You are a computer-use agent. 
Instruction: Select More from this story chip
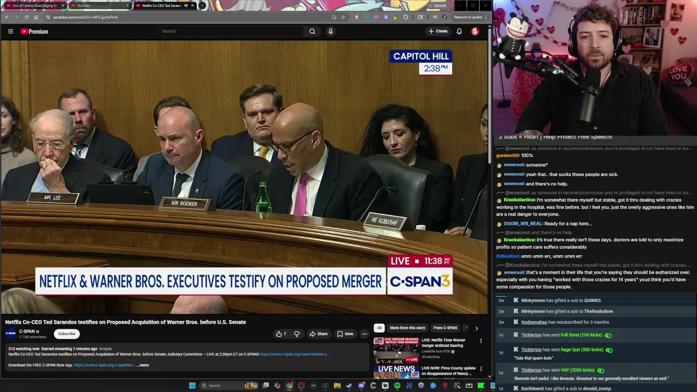pos(407,328)
